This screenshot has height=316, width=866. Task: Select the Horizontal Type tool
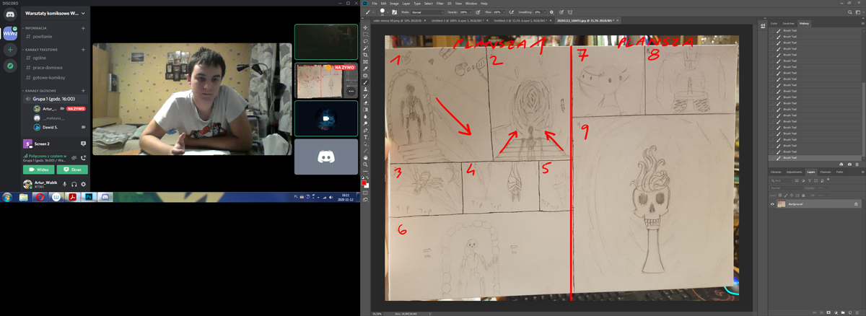click(x=367, y=136)
